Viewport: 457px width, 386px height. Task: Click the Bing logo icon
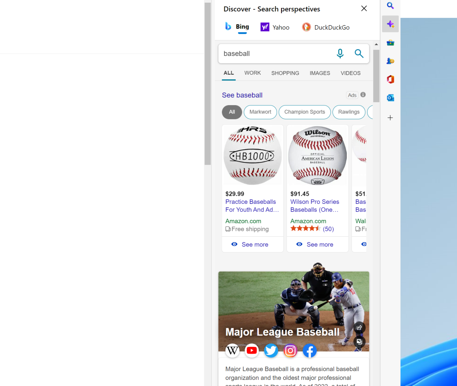click(228, 26)
